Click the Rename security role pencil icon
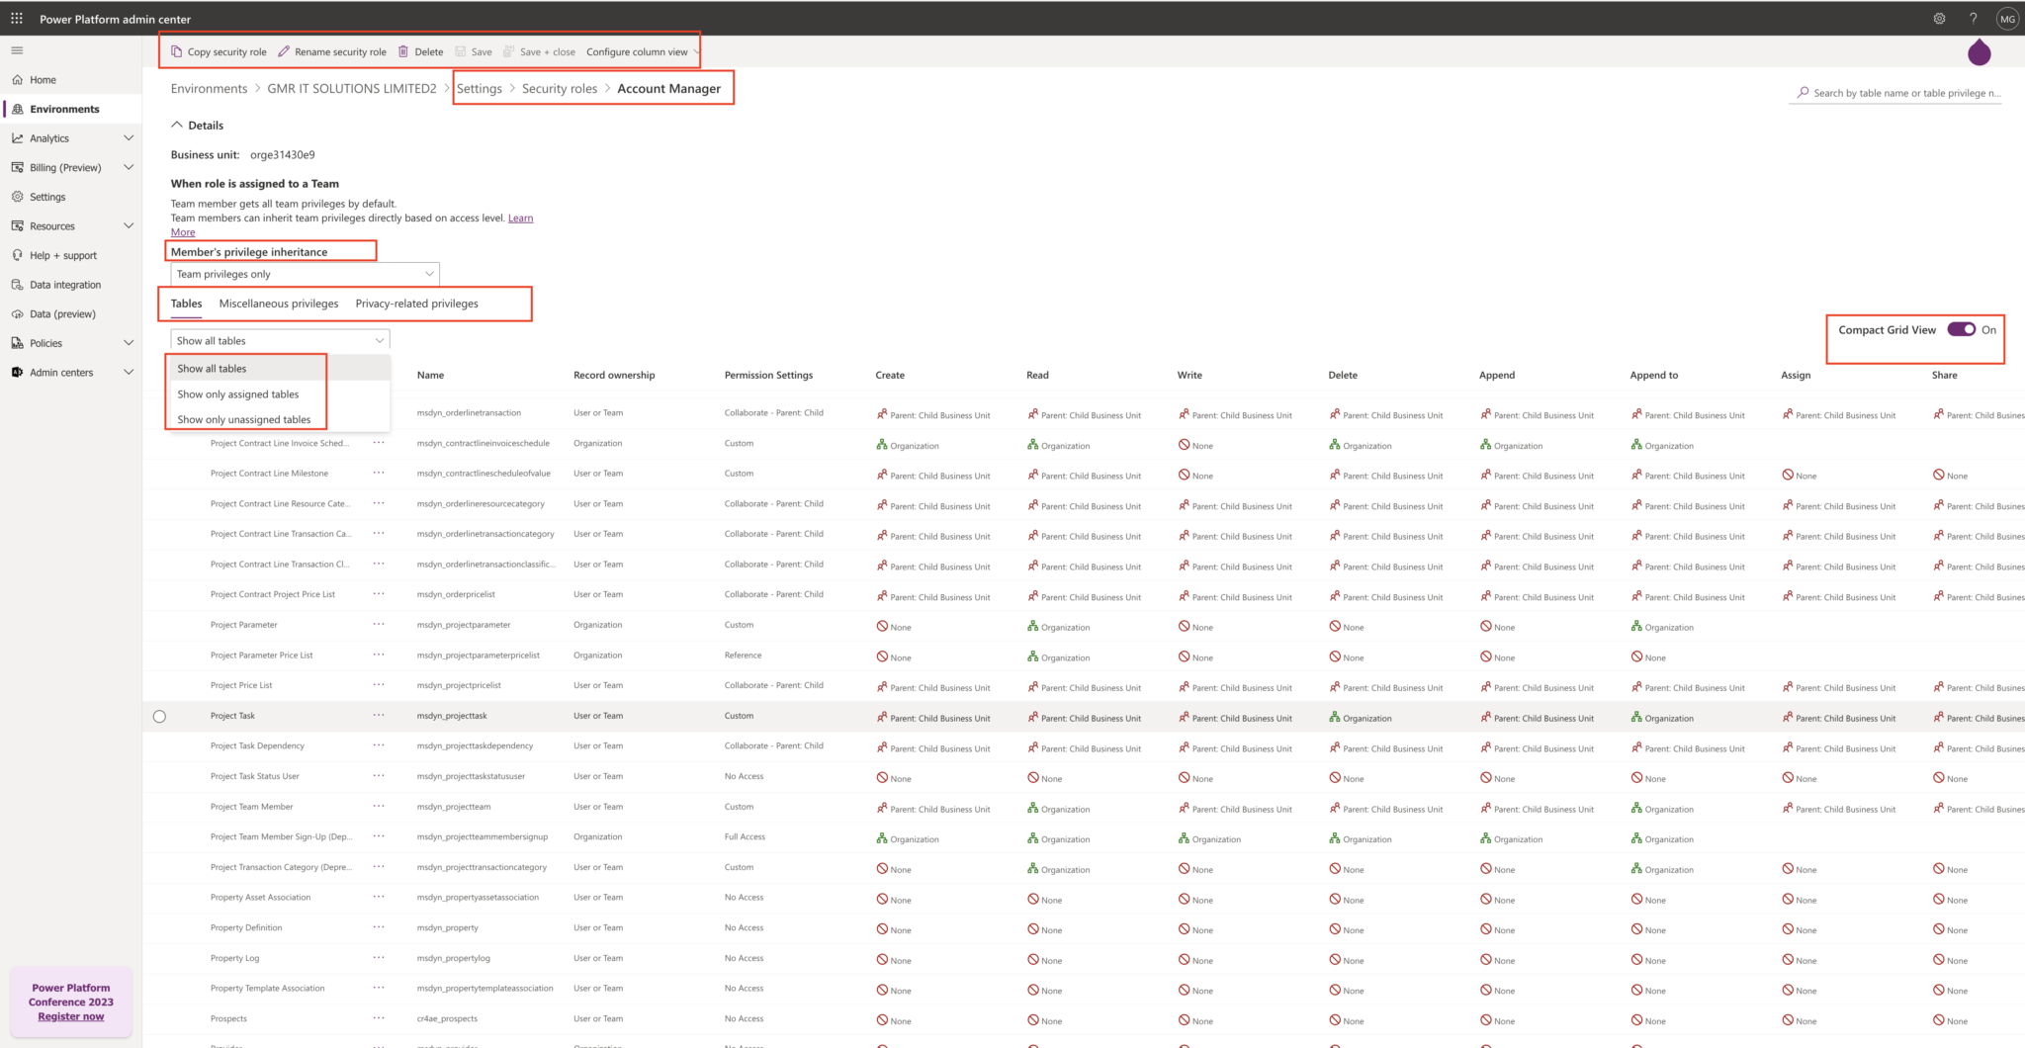 pyautogui.click(x=284, y=51)
